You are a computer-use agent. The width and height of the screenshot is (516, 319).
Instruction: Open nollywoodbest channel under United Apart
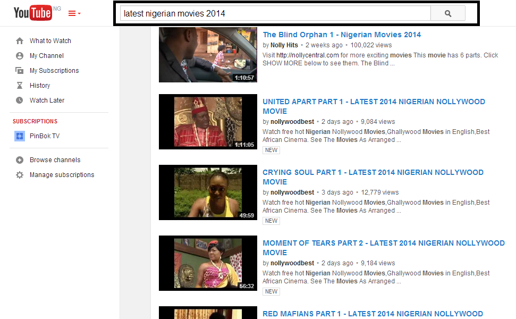coord(292,122)
